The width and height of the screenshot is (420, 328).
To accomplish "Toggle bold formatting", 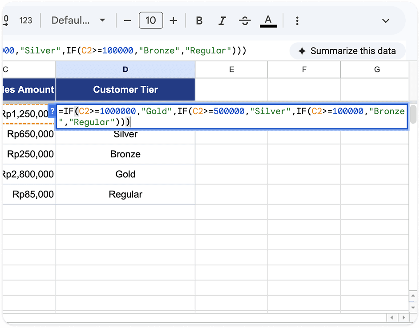I will click(199, 20).
